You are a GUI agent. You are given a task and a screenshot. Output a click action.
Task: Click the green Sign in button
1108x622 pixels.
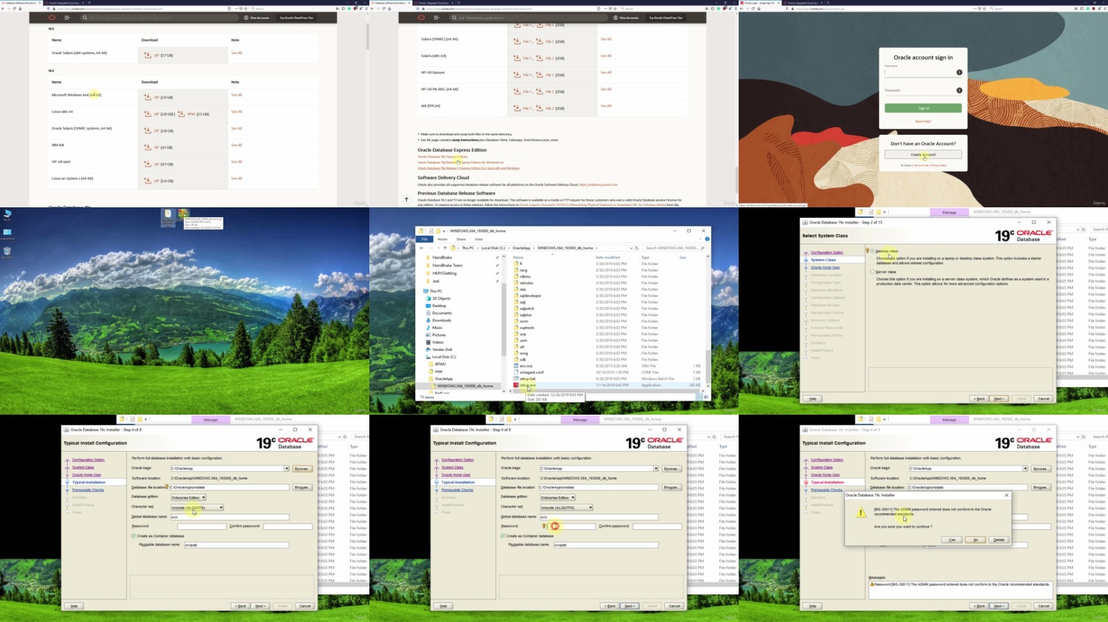923,108
